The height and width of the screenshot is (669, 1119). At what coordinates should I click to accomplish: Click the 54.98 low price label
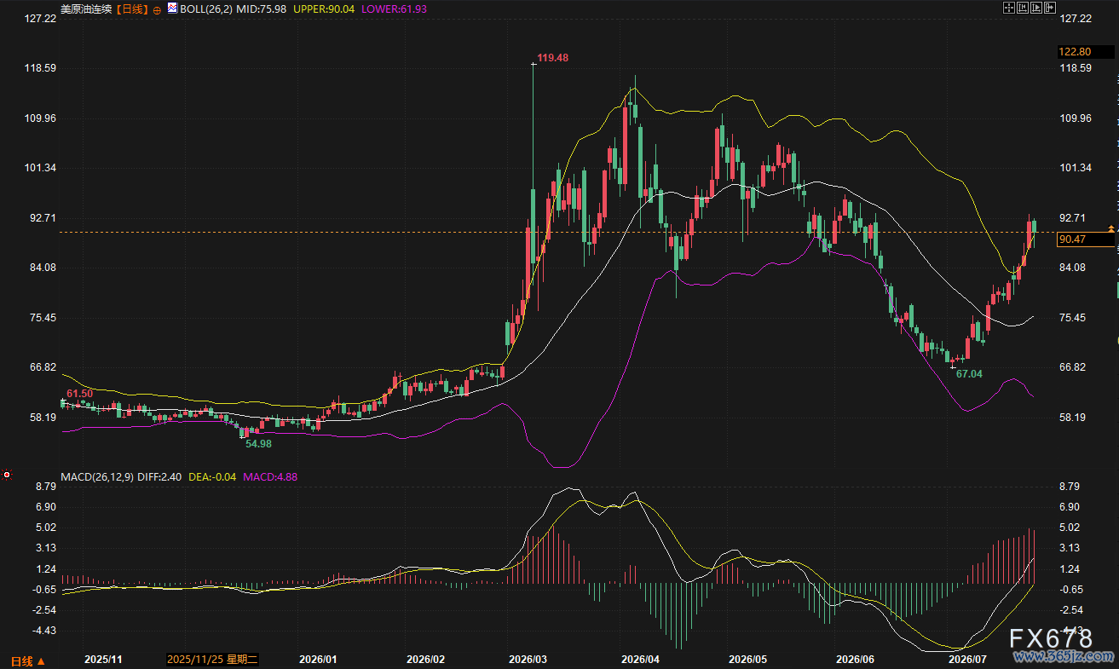pos(258,443)
